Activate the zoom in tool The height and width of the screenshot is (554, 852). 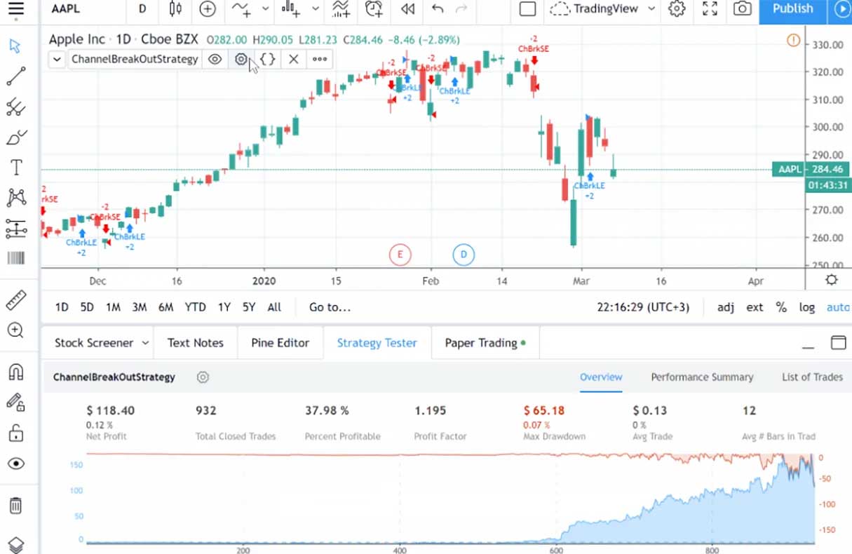point(15,330)
